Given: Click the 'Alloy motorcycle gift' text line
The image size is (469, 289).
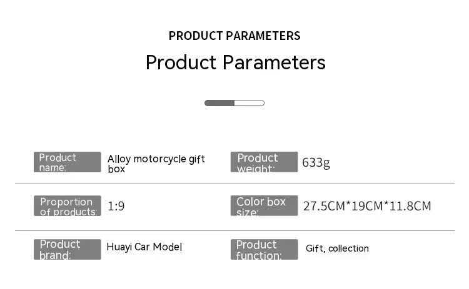Looking at the screenshot, I should tap(156, 159).
